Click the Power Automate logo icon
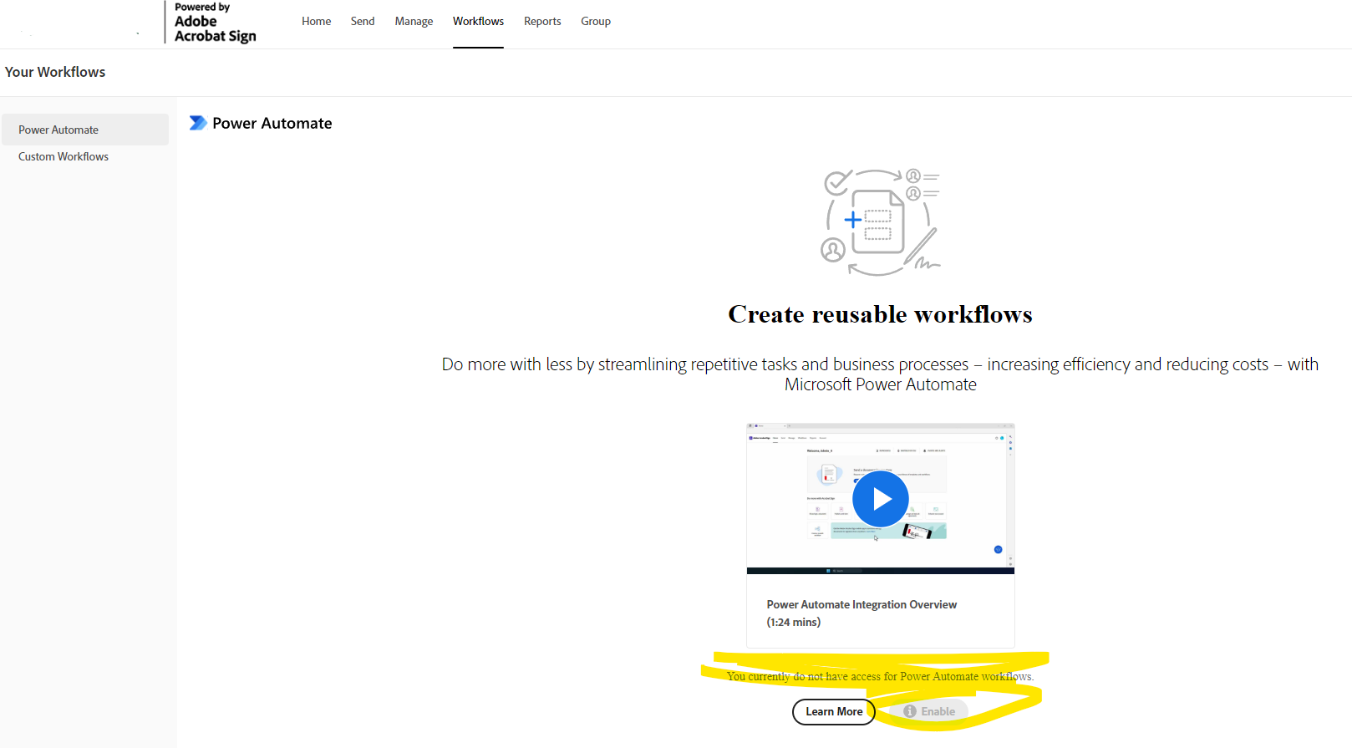Screen dimensions: 1352x748 click(x=198, y=123)
